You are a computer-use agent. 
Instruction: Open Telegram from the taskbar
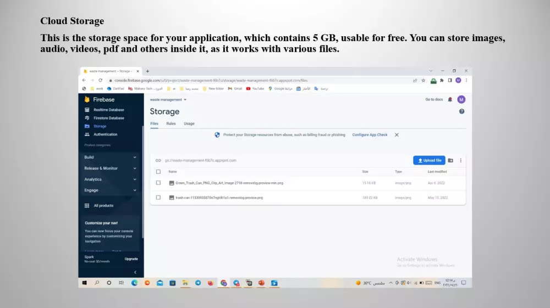pyautogui.click(x=198, y=283)
